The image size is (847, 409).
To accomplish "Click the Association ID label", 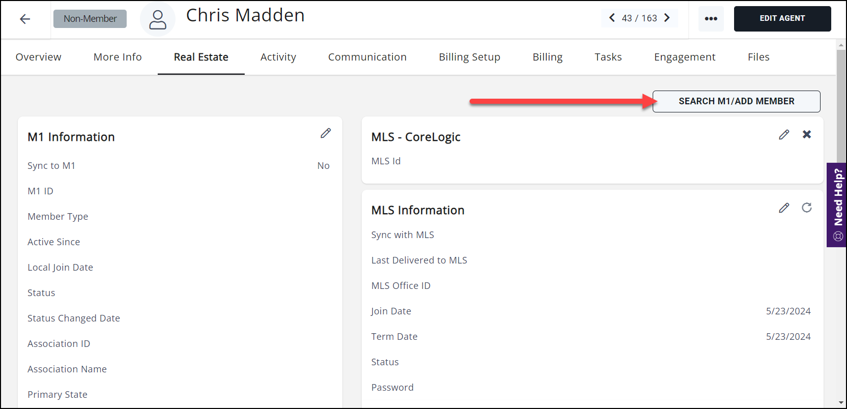I will (59, 344).
